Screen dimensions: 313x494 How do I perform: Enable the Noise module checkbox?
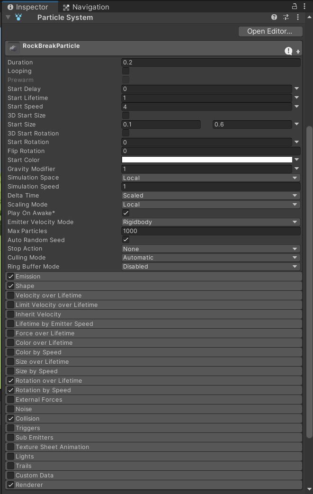11,409
